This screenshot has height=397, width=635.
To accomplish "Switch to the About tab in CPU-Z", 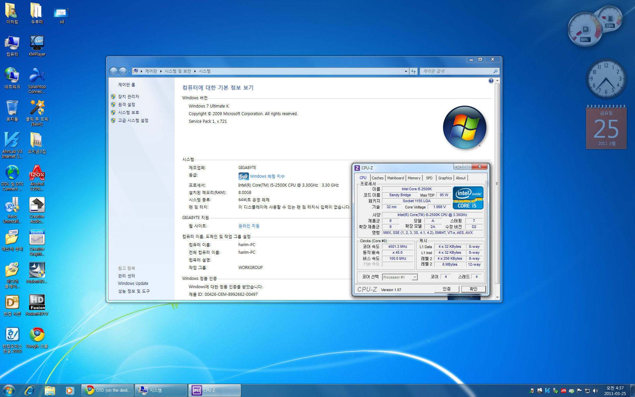I will (x=461, y=178).
